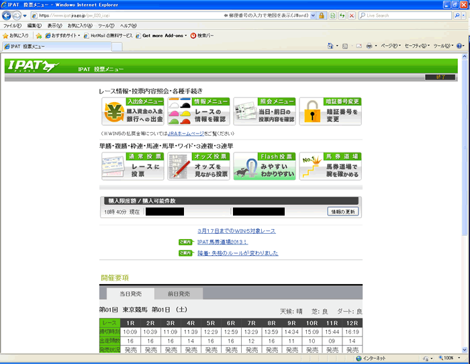Click the IPAT horse logo
The width and height of the screenshot is (470, 364).
pyautogui.click(x=33, y=66)
